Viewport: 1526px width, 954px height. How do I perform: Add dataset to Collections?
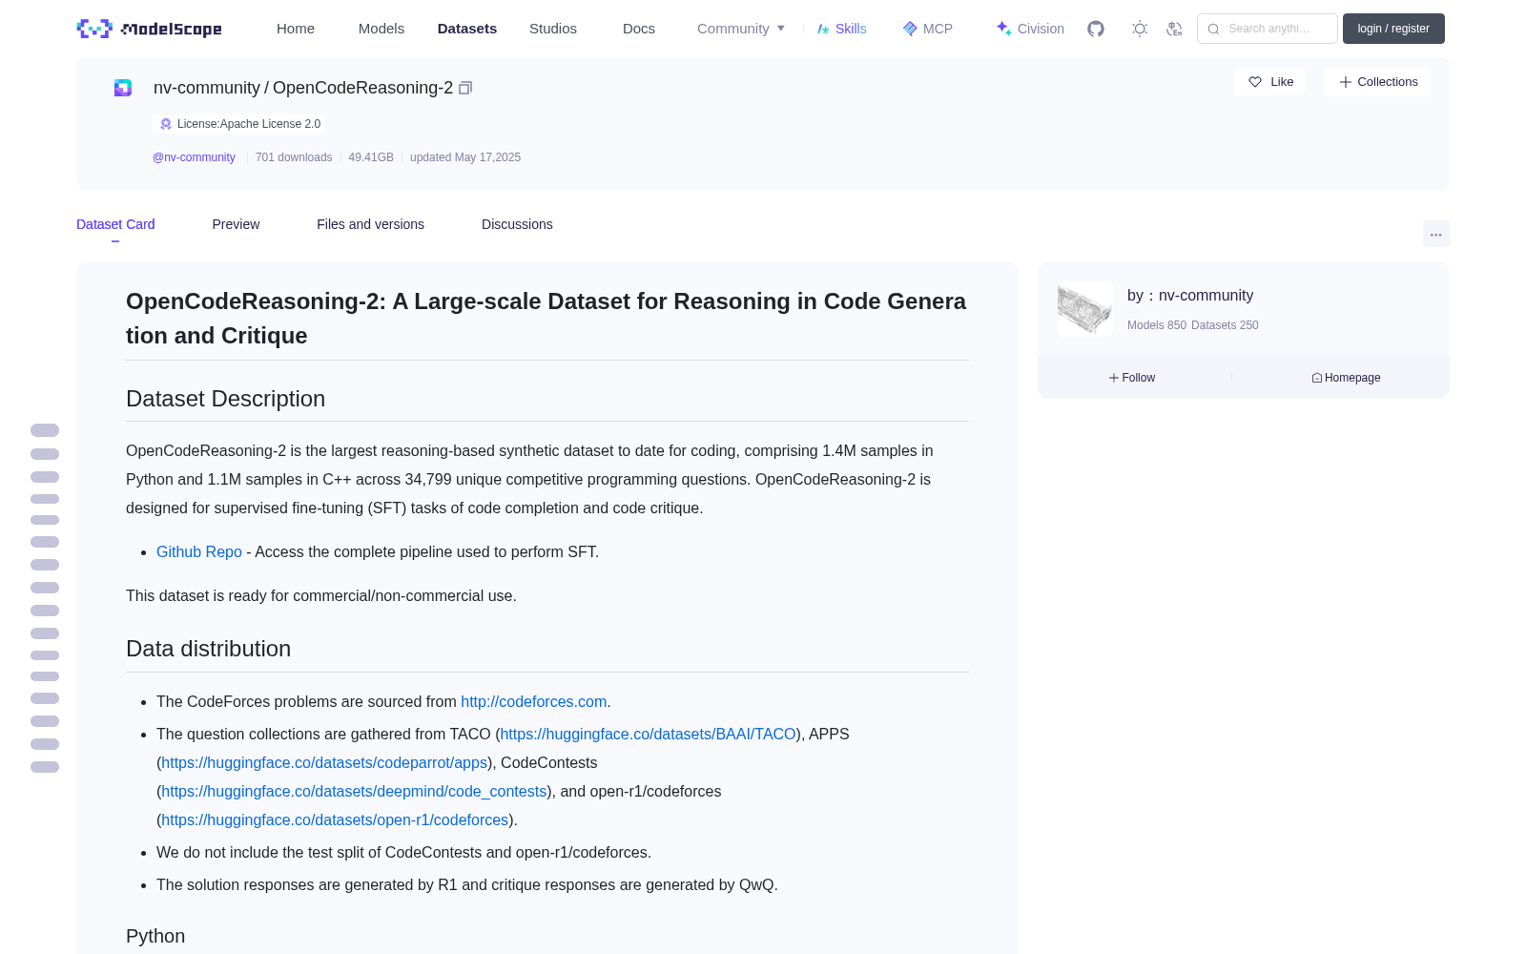click(x=1377, y=82)
